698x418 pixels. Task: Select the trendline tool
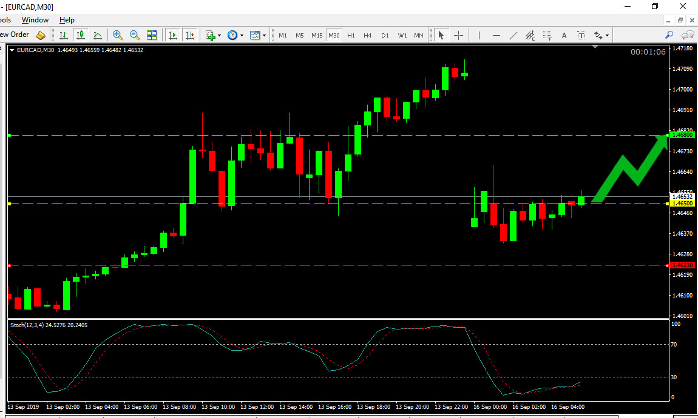513,35
